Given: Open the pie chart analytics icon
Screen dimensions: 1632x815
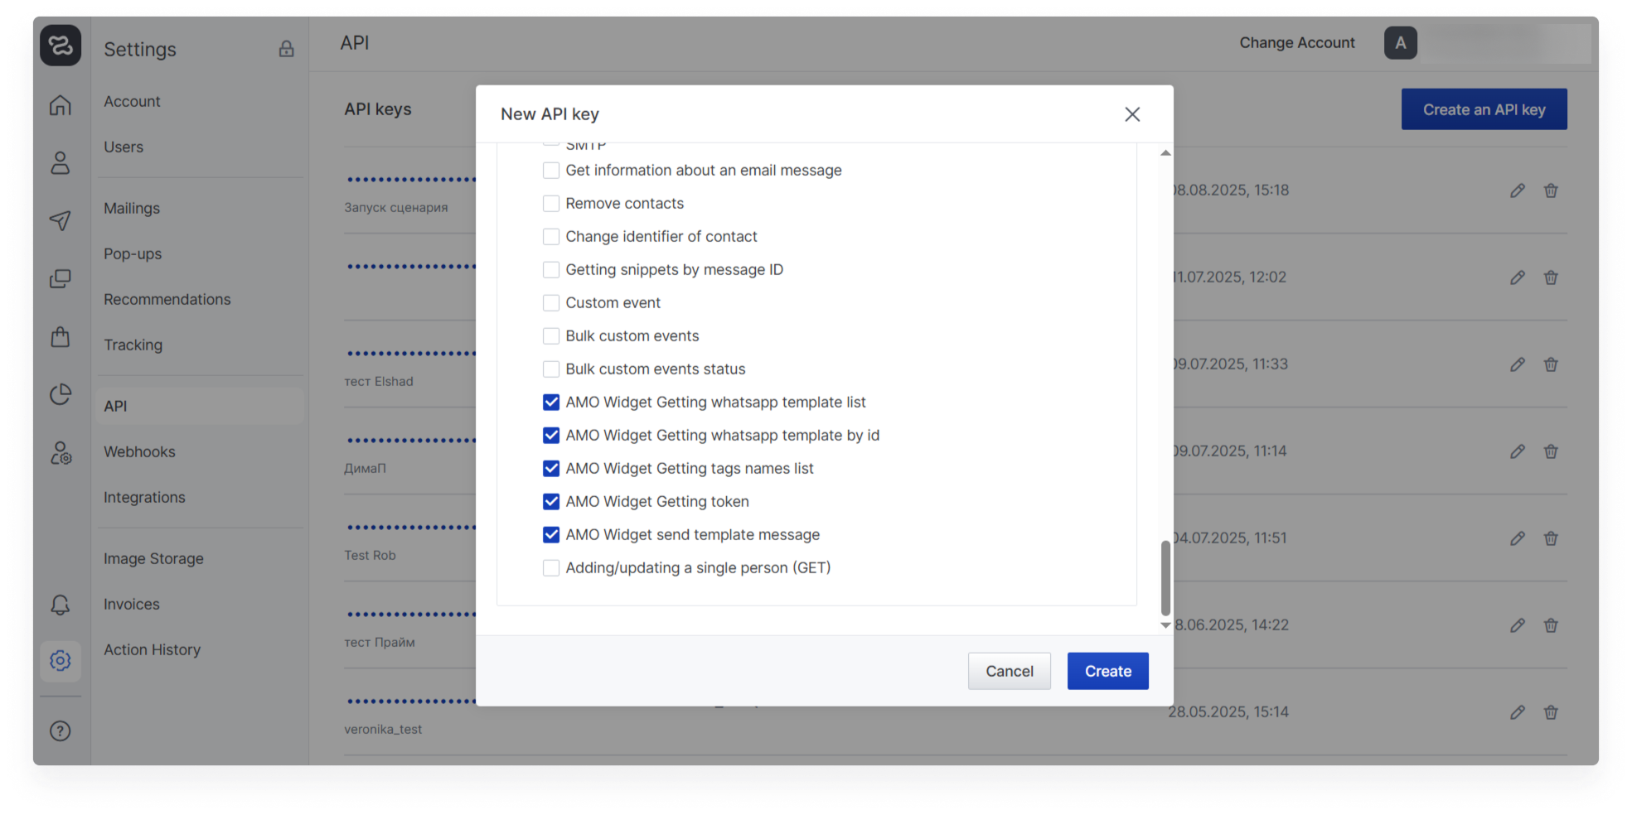Looking at the screenshot, I should (x=61, y=394).
